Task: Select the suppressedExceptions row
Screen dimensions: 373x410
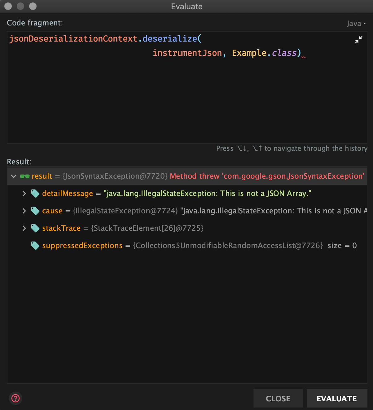Action: tap(187, 246)
